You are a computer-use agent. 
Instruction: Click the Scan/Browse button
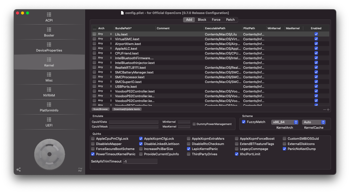(x=100, y=109)
